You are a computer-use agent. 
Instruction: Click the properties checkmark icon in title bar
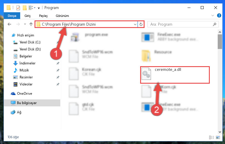click(18, 8)
